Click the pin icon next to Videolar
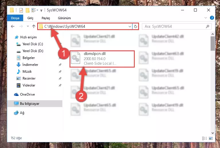 tap(60, 85)
